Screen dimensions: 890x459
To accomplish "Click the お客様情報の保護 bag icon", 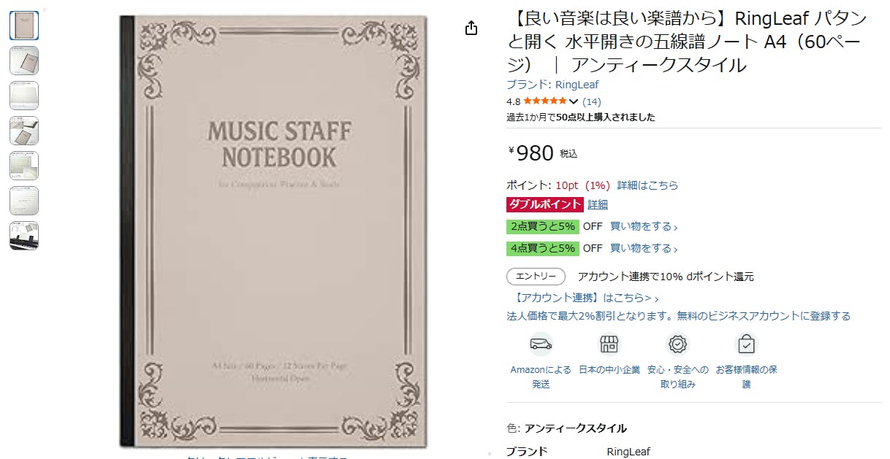I will tap(746, 344).
